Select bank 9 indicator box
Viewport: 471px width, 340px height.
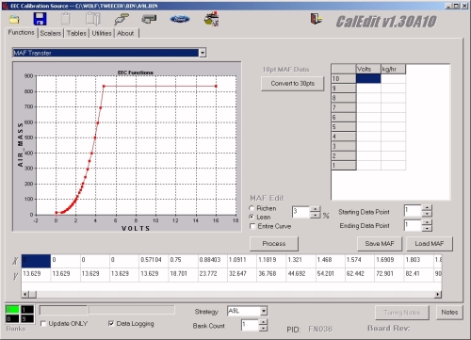point(27,318)
